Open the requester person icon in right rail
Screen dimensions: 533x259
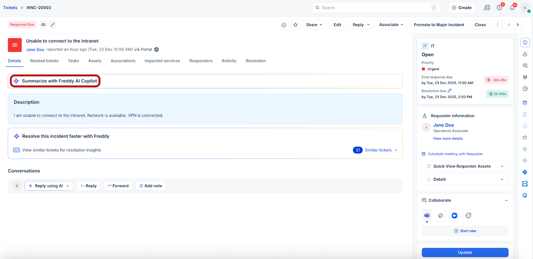coord(525,54)
